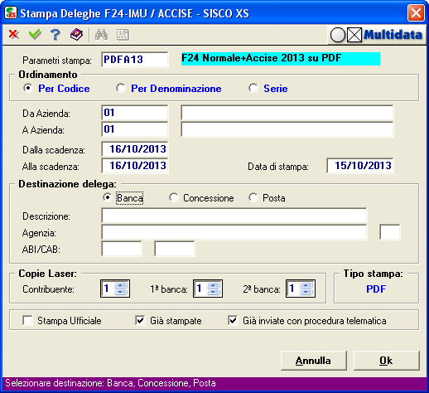Open help with the blue question mark icon
429x393 pixels.
[55, 35]
